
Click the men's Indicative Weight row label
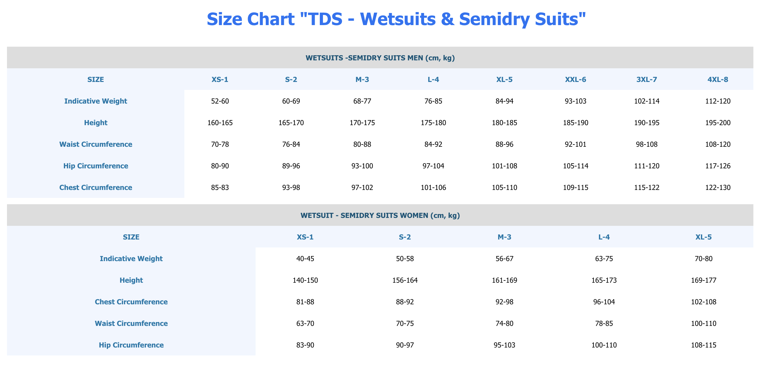click(96, 101)
